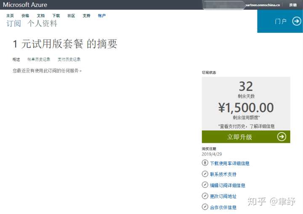Image resolution: width=303 pixels, height=214 pixels.
Task: Click the 剩余天数 label
Action: point(246,96)
